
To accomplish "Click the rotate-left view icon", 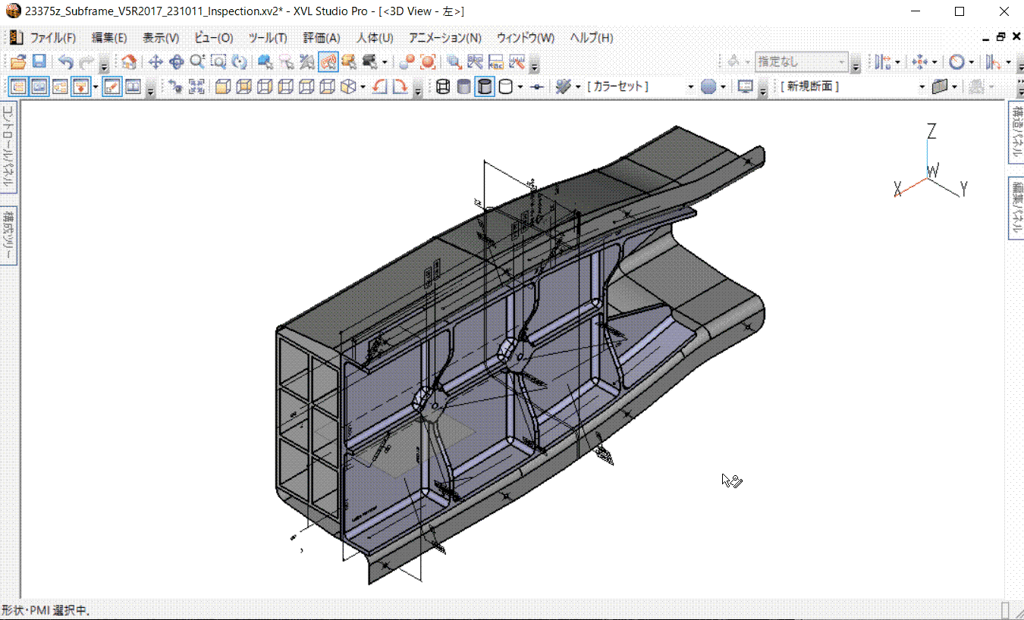I will click(x=380, y=87).
